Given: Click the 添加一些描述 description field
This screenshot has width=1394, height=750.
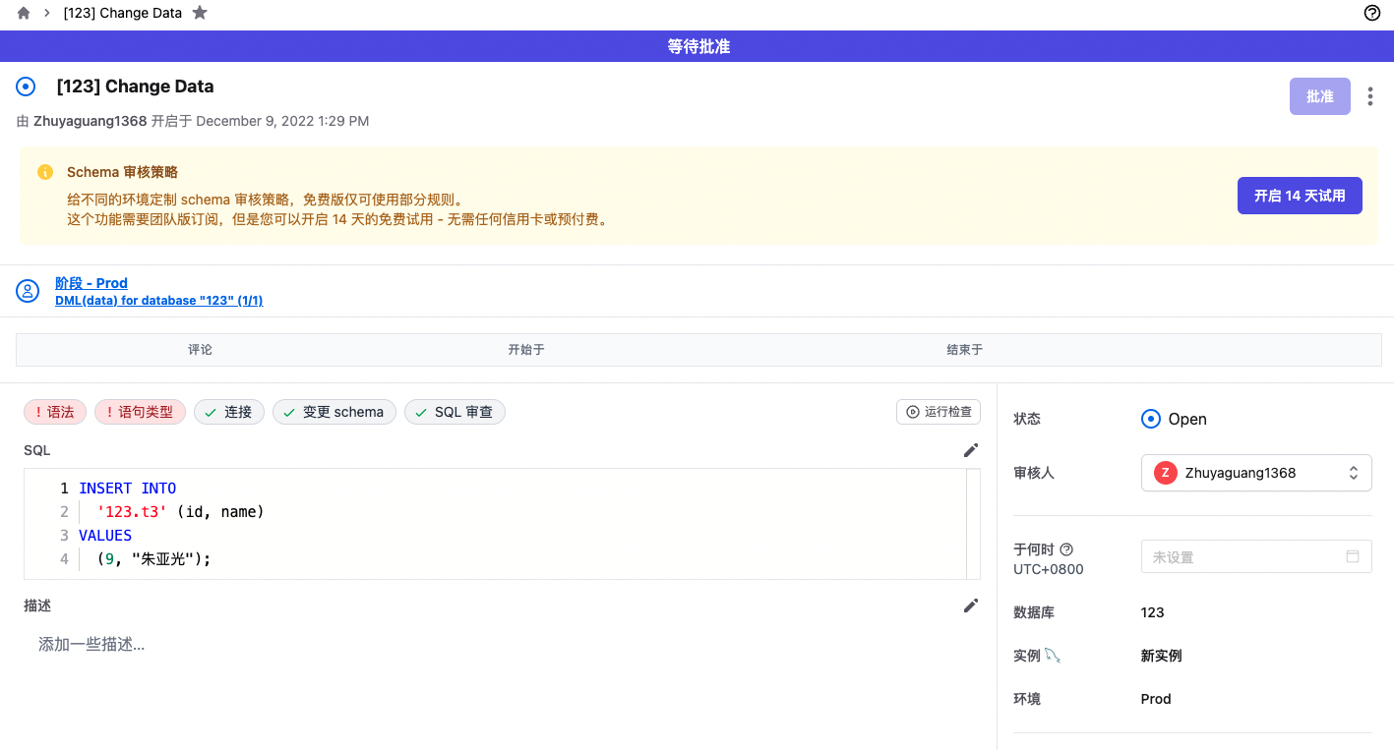Looking at the screenshot, I should (x=91, y=645).
